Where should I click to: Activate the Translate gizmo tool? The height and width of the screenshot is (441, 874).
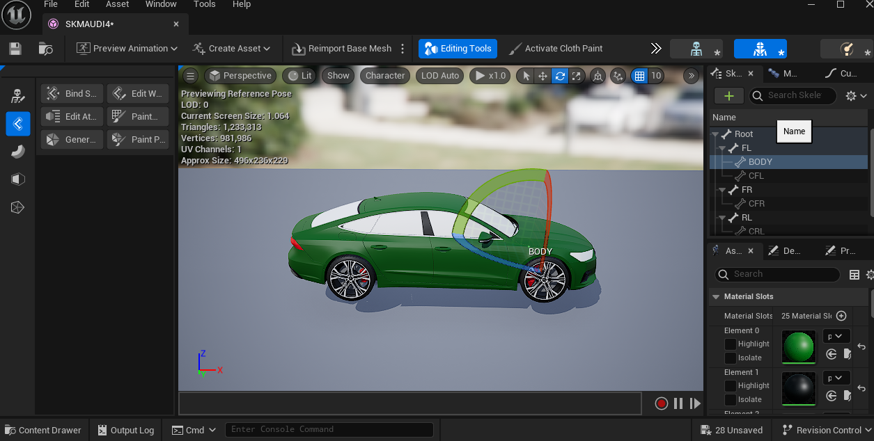(x=543, y=76)
